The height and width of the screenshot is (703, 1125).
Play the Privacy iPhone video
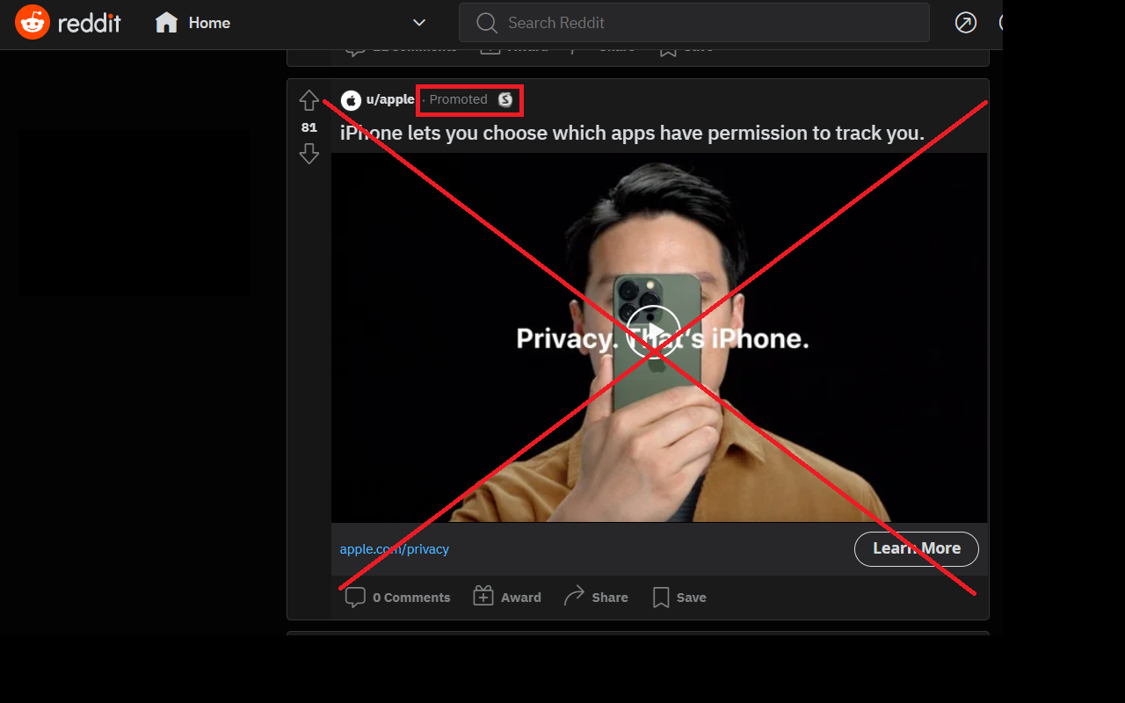point(653,332)
